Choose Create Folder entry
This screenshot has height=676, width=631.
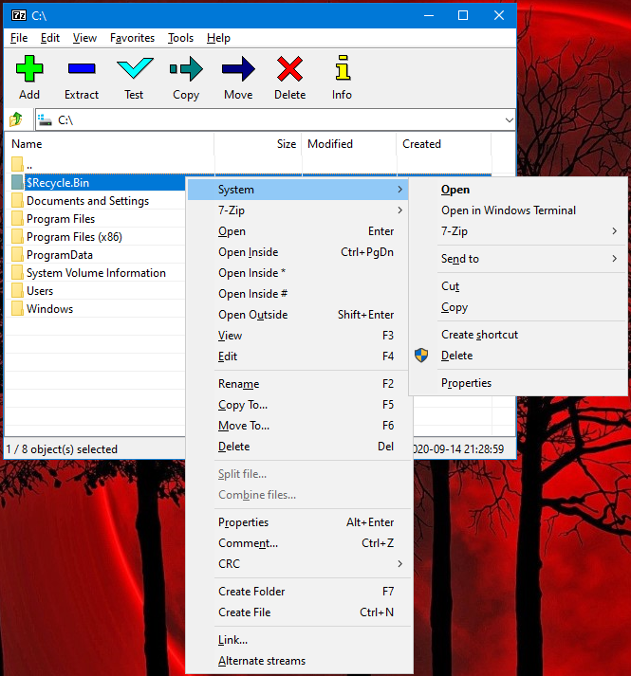pos(299,591)
